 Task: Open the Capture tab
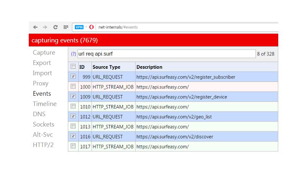click(44, 53)
